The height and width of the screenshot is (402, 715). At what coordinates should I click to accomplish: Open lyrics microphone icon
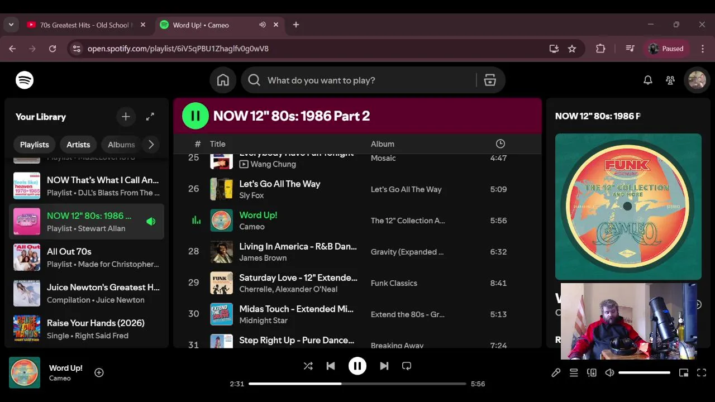[x=556, y=372]
